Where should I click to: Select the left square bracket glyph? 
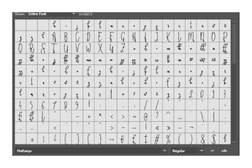(x=66, y=139)
